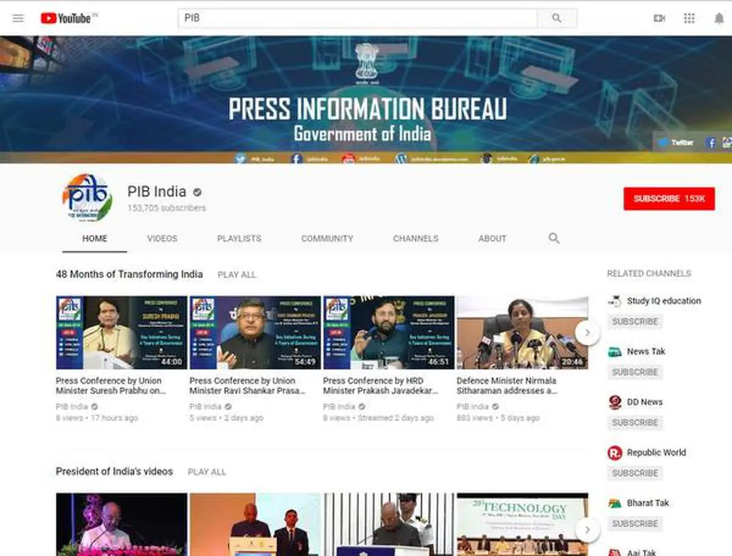Click Bharat Tak channel name
This screenshot has height=556, width=732.
click(x=648, y=504)
